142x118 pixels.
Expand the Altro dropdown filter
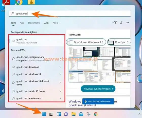pyautogui.click(x=56, y=23)
